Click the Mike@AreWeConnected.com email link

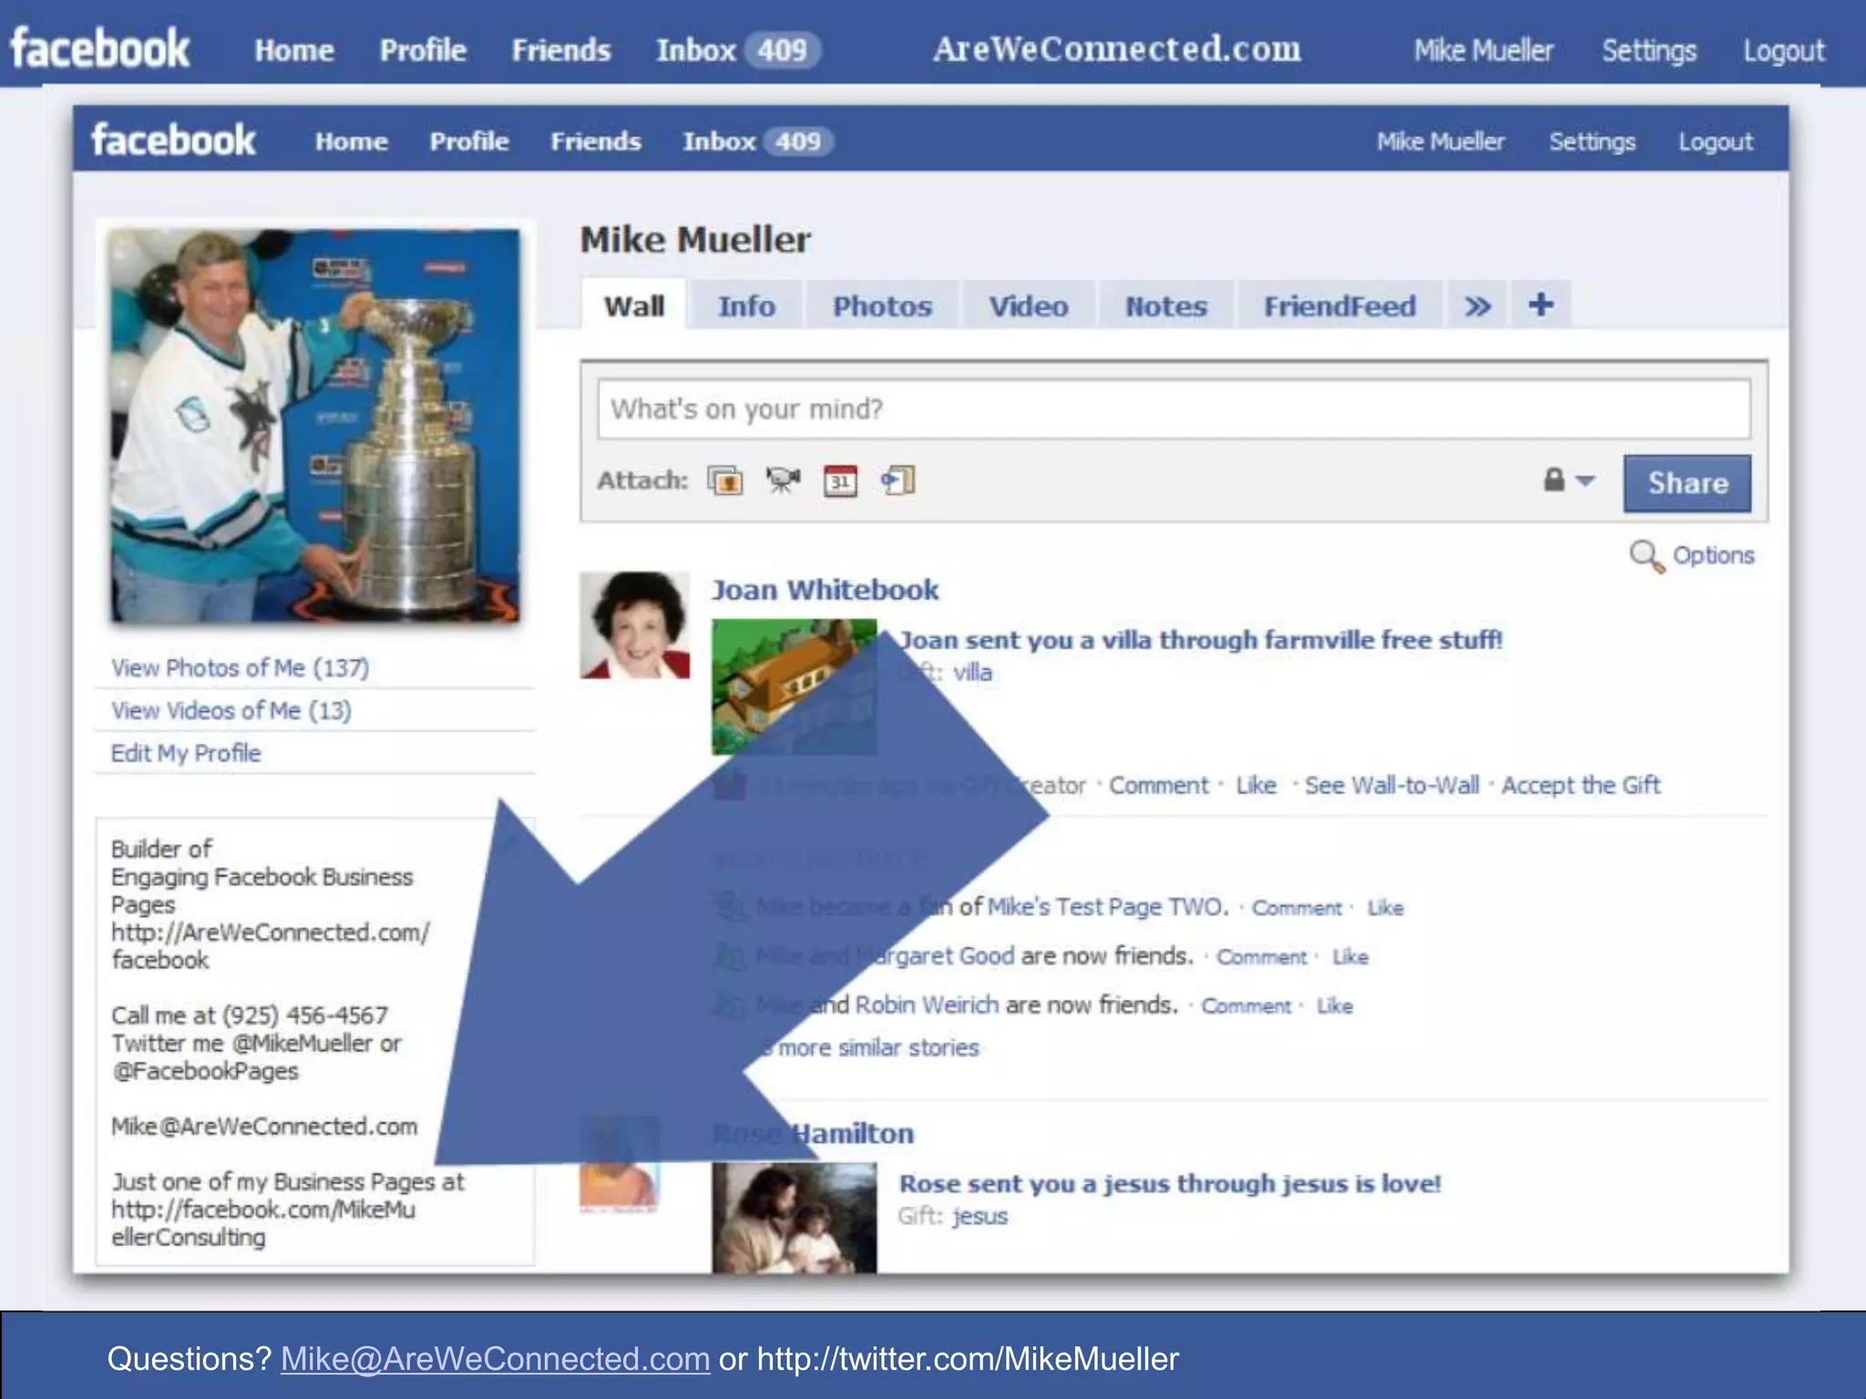[495, 1358]
